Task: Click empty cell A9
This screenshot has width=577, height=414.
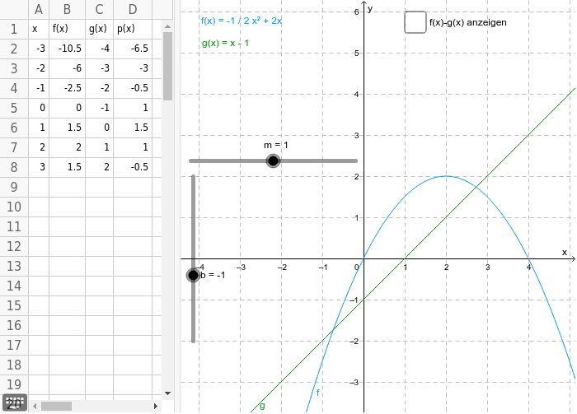Action: tap(39, 187)
